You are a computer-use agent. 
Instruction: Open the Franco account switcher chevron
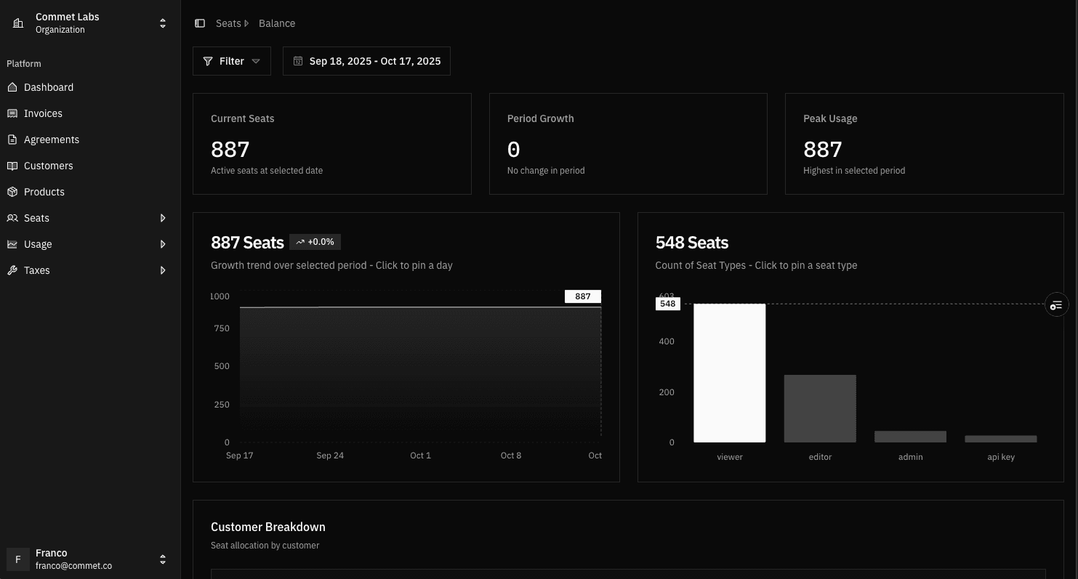coord(163,559)
